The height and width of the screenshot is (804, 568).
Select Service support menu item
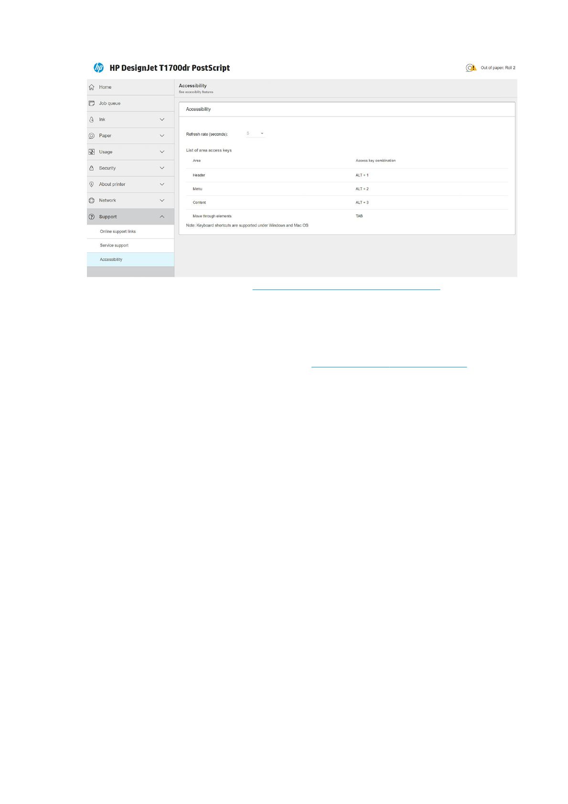(x=114, y=246)
